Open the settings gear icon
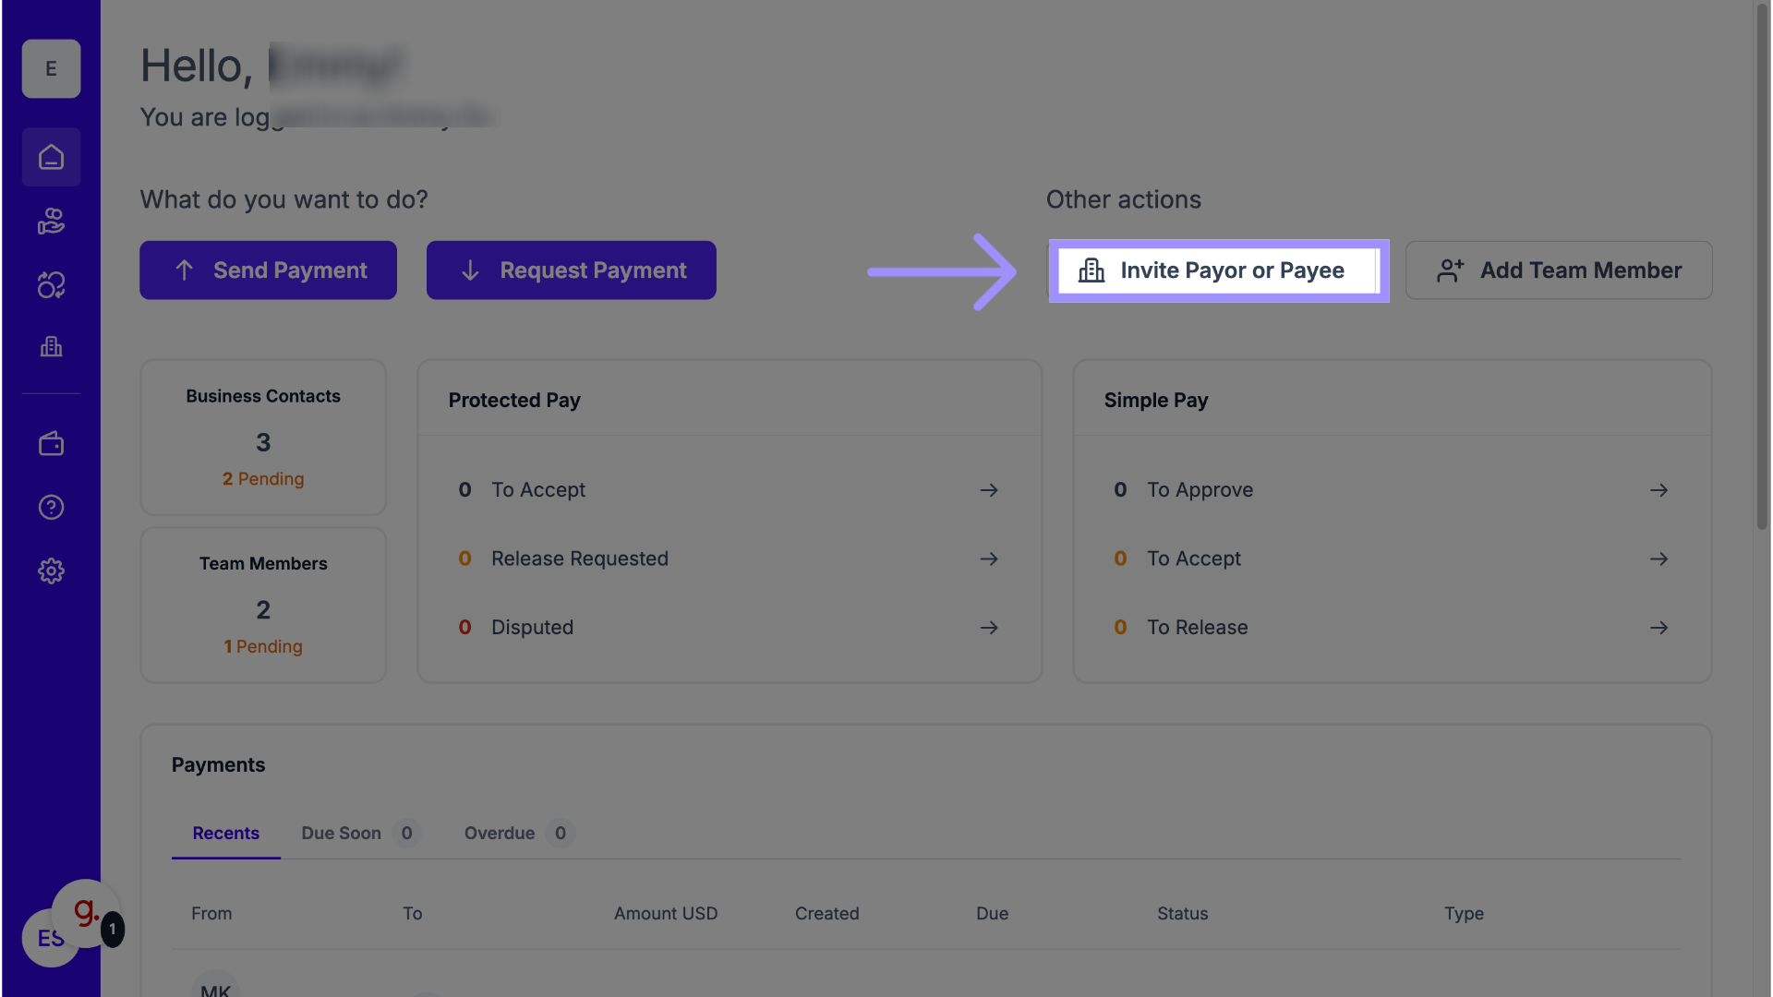Viewport: 1773px width, 997px height. coord(51,571)
